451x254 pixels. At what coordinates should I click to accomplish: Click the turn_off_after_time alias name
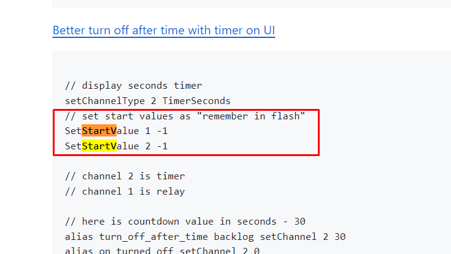[153, 237]
